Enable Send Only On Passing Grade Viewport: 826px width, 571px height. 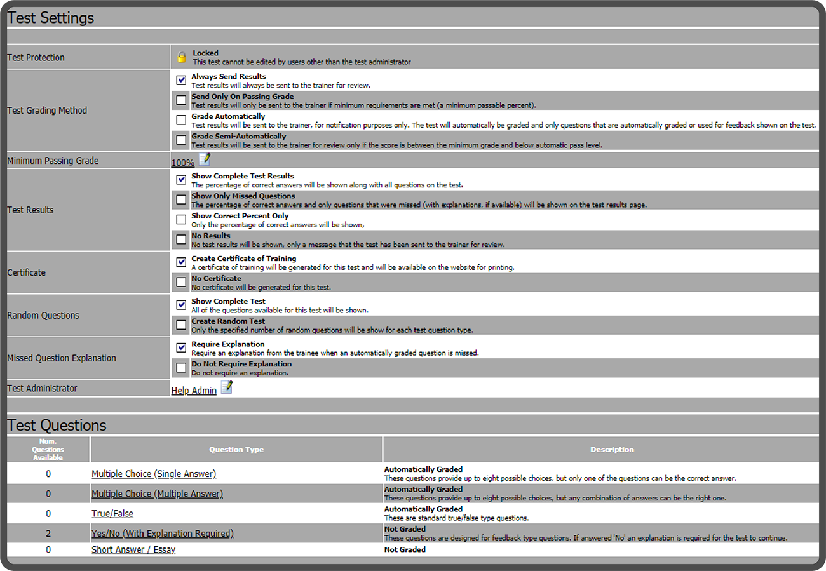(182, 100)
